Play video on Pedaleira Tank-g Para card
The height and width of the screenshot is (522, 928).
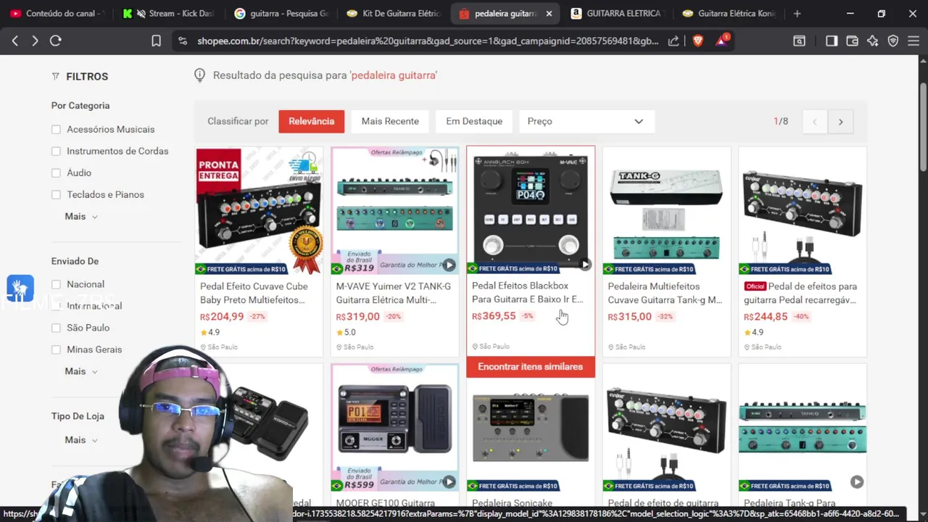[x=857, y=481]
